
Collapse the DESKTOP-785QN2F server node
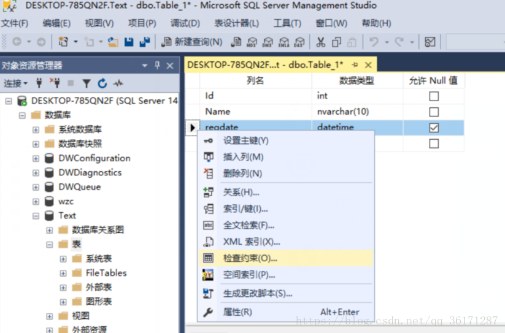(x=9, y=101)
